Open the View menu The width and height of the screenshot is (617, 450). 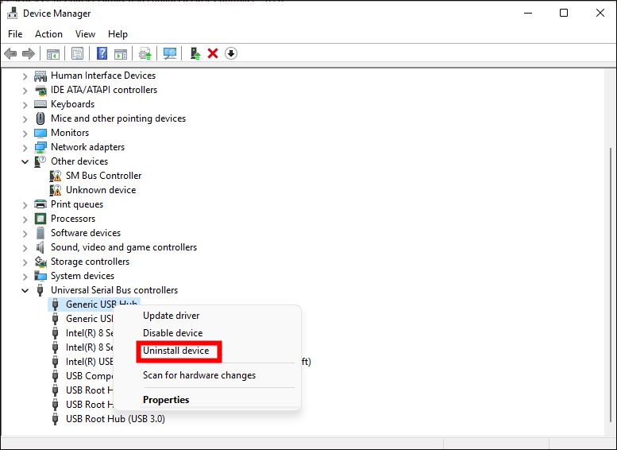tap(85, 34)
